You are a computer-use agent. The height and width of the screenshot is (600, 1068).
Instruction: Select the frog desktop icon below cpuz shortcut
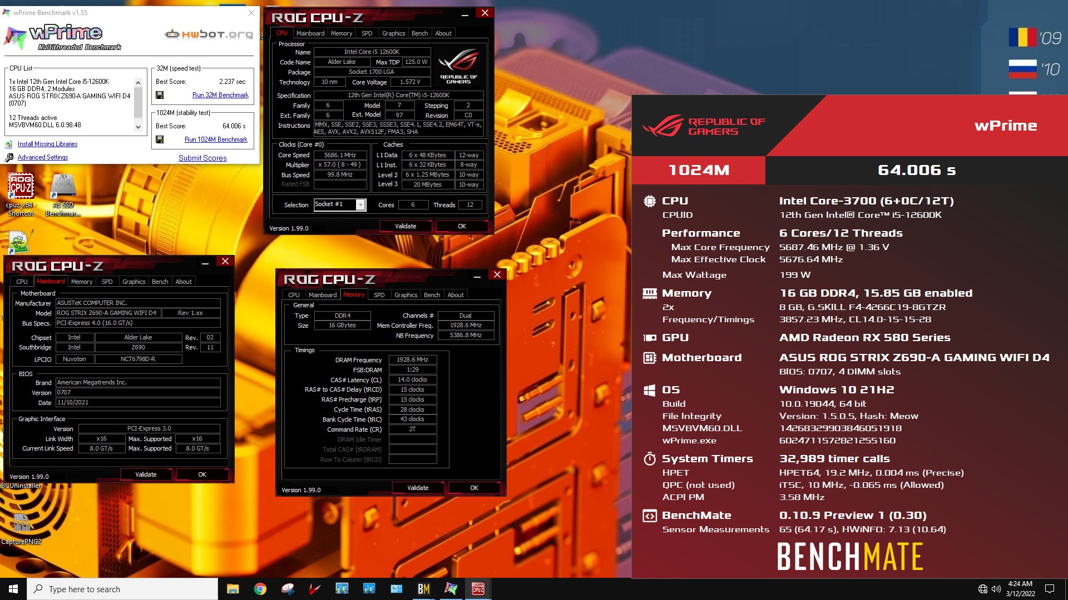18,243
